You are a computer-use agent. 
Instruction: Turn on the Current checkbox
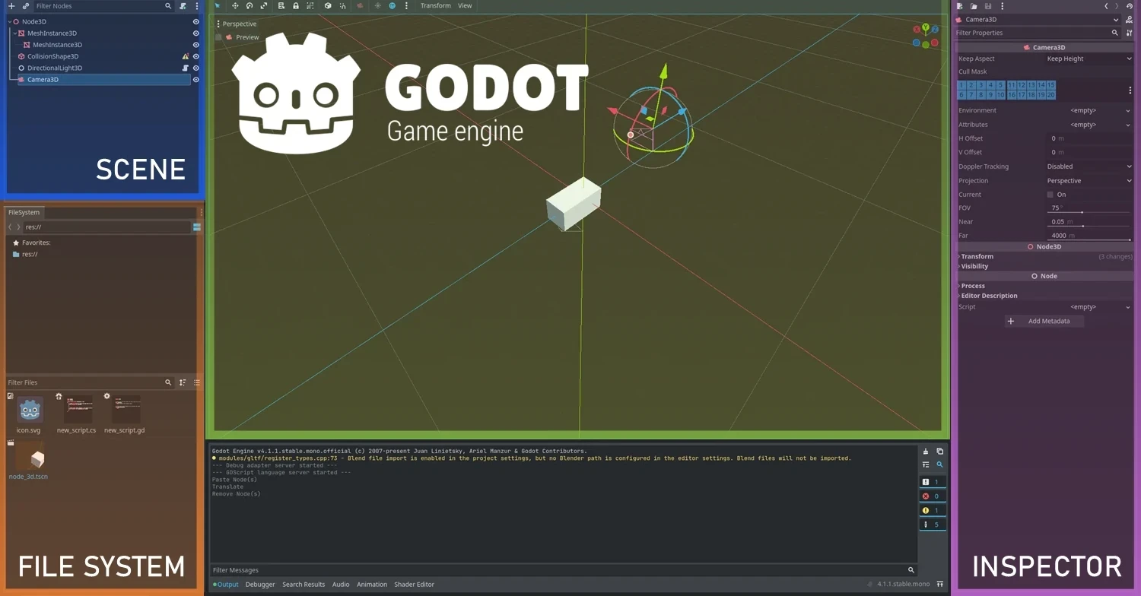click(1050, 195)
